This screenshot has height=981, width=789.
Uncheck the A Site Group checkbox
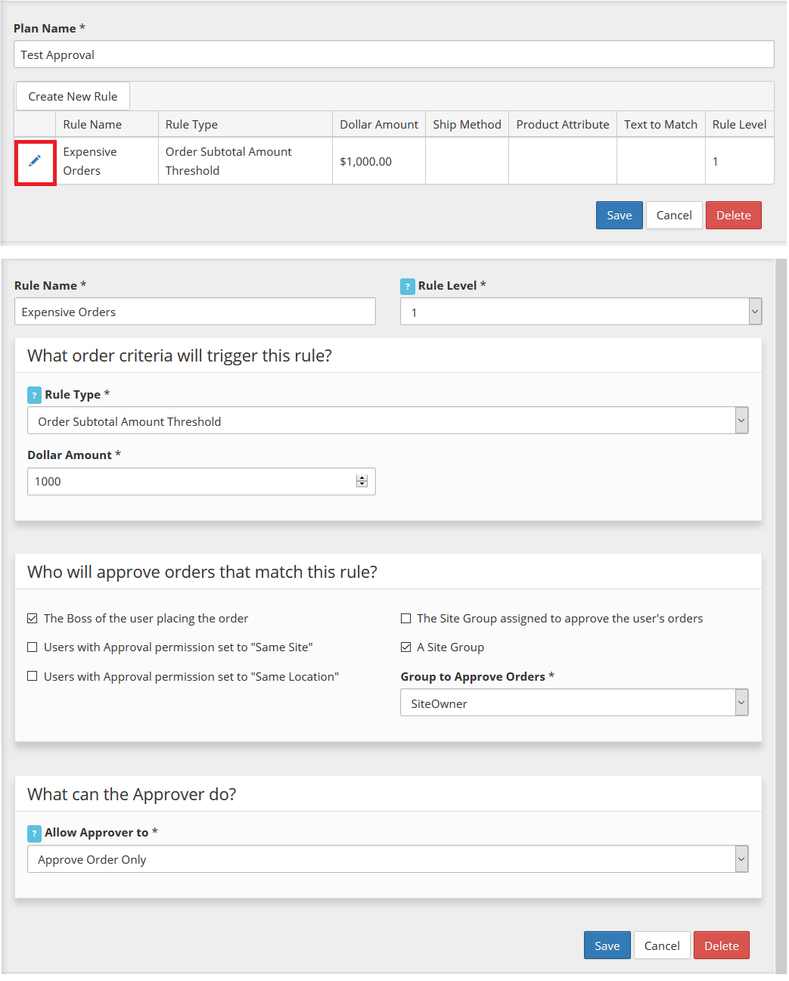[406, 647]
